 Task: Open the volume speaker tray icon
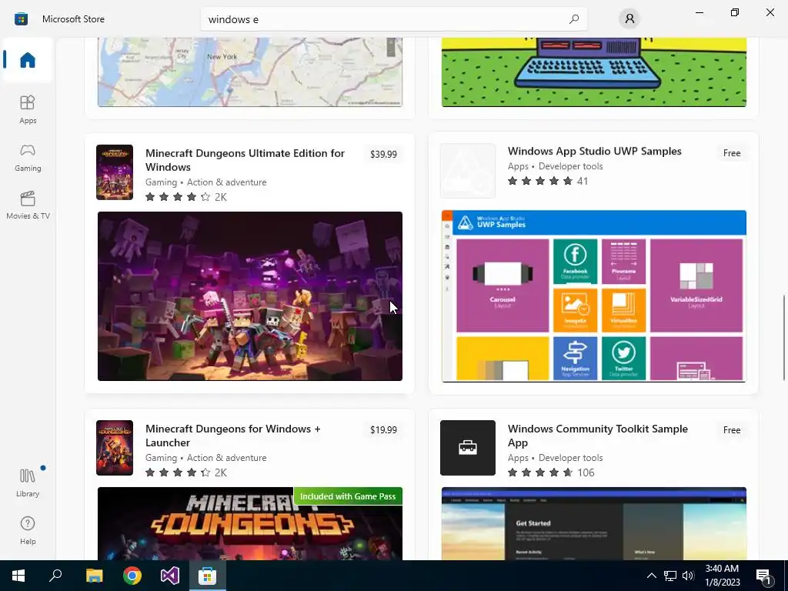(x=688, y=576)
